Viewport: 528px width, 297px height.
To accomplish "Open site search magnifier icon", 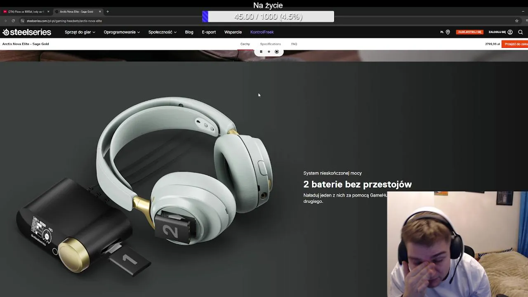I will point(521,32).
